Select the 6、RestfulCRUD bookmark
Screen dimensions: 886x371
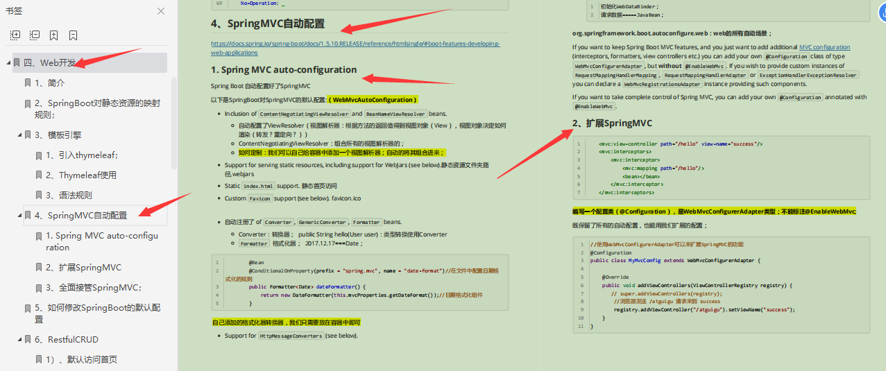click(67, 340)
